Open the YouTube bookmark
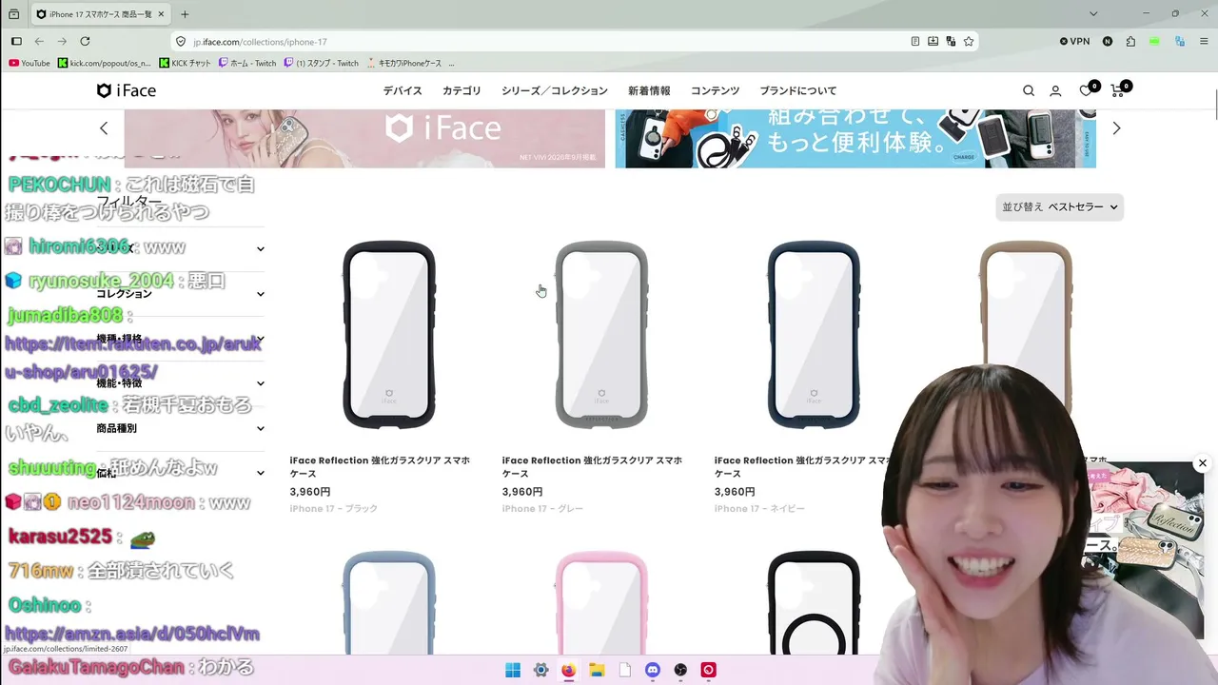Screen dimensions: 1218x685 click(29, 64)
